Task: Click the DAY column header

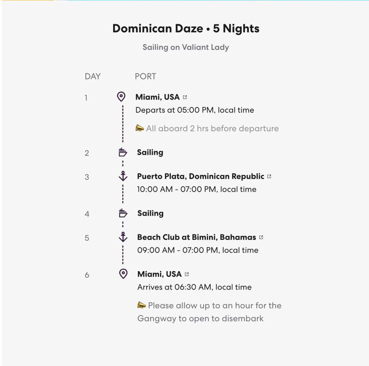Action: (93, 76)
